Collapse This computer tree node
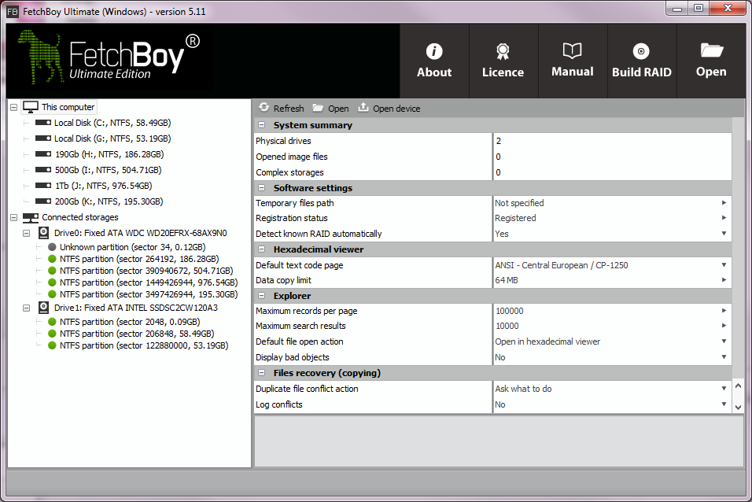The width and height of the screenshot is (752, 502). tap(13, 107)
